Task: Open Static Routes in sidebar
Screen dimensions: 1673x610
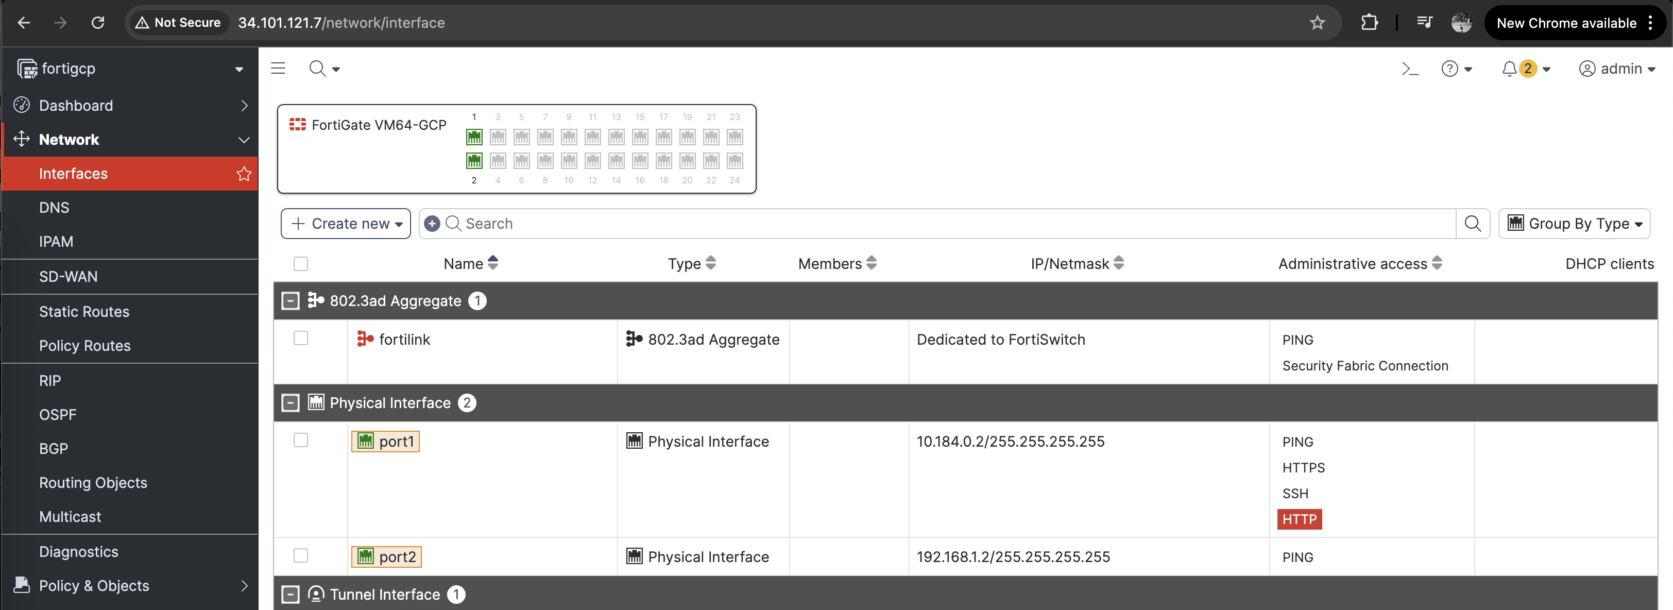Action: [84, 312]
